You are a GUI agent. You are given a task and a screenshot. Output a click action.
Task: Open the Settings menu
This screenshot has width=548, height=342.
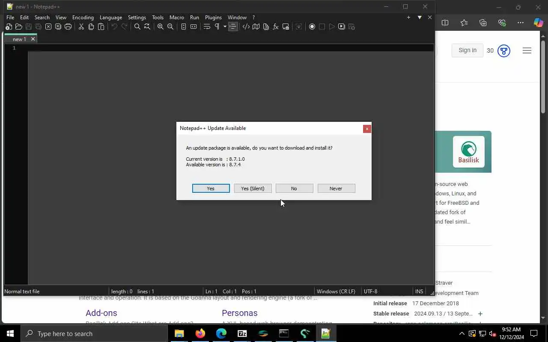coord(137,18)
